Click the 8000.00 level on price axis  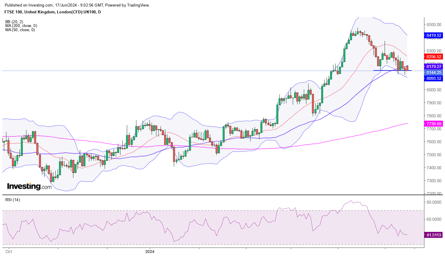click(x=434, y=90)
